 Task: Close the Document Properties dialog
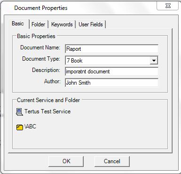[167, 6]
